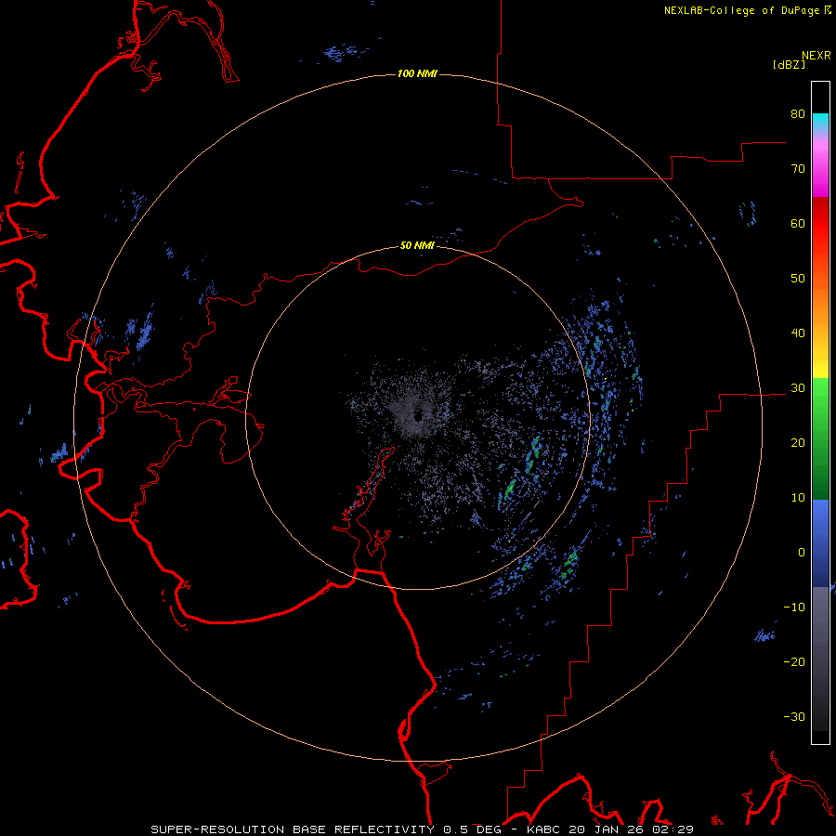Click the -20 value on the dBZ scale

pyautogui.click(x=794, y=662)
